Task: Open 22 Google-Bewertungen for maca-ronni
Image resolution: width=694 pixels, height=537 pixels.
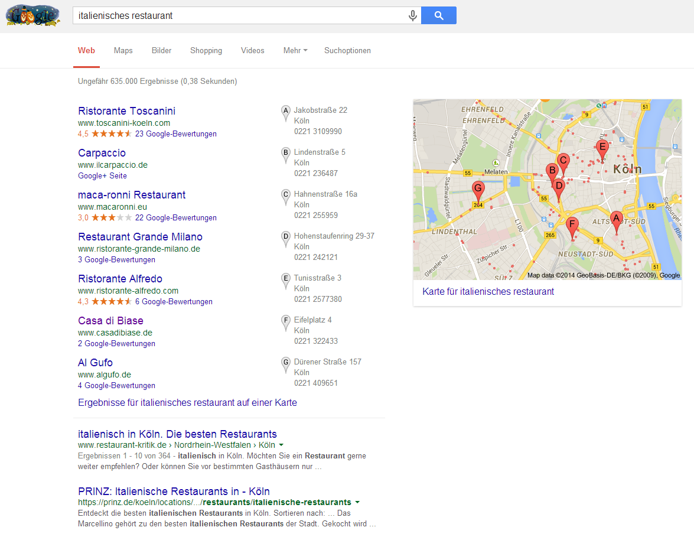Action: (176, 218)
